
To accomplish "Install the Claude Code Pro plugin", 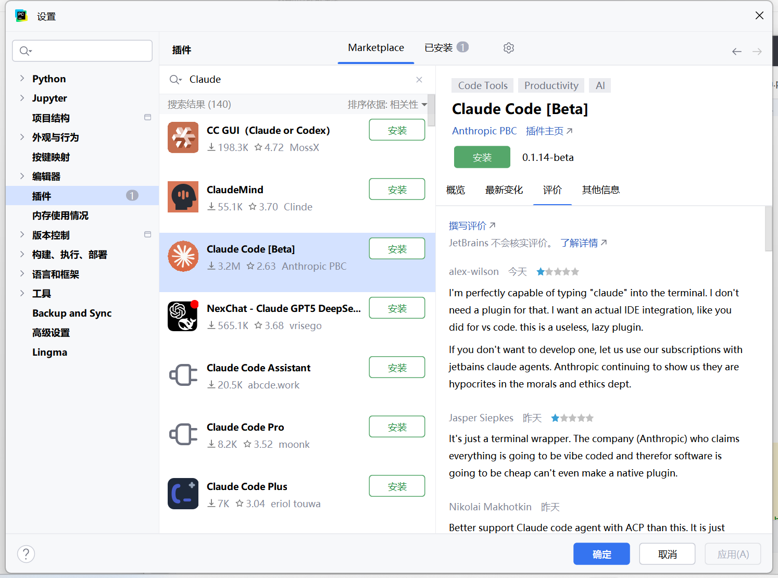I will point(397,427).
